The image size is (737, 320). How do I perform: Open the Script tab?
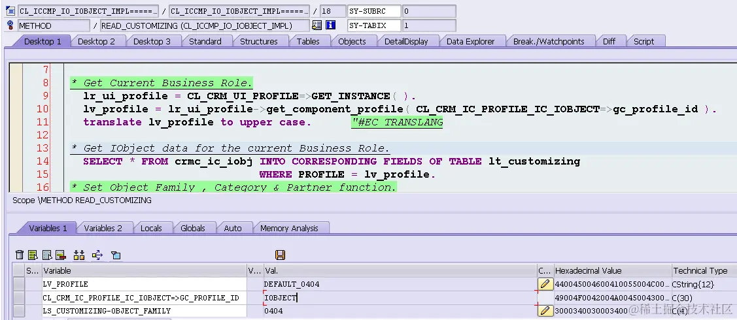[x=643, y=41]
